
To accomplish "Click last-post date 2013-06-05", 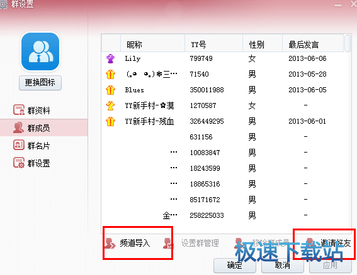I will (x=307, y=90).
